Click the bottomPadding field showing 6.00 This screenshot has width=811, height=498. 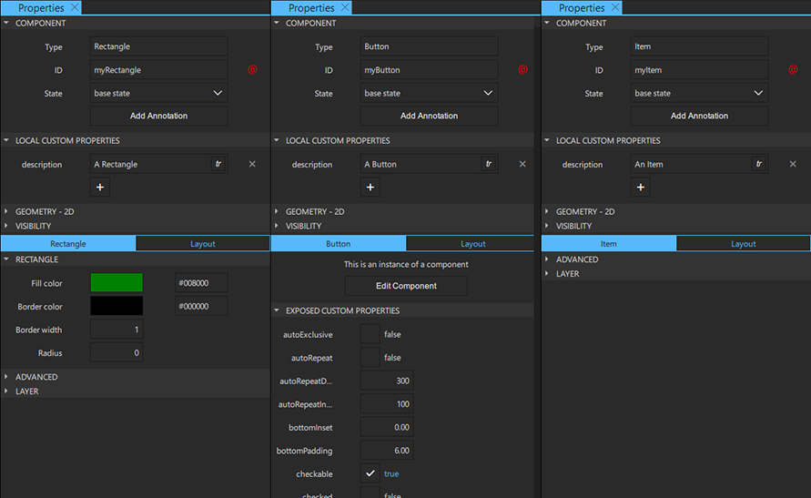[x=387, y=451]
